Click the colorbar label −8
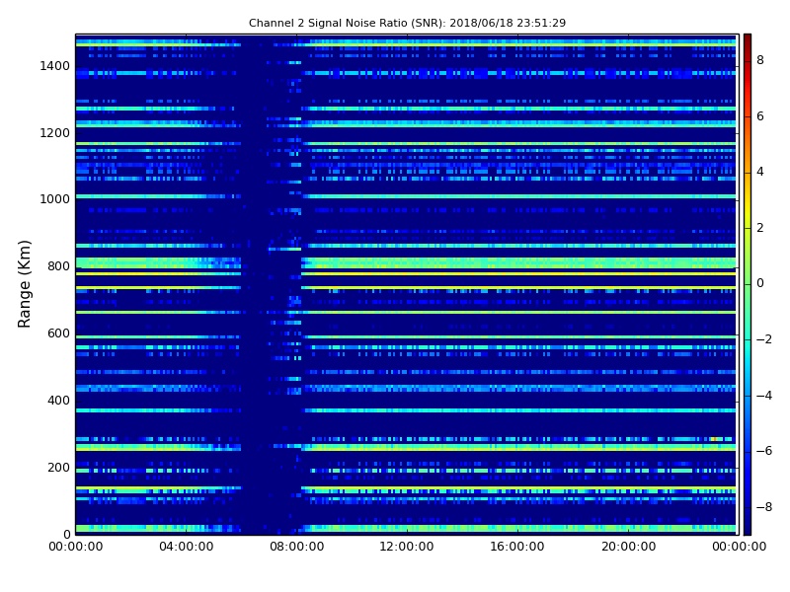This screenshot has height=592, width=790. pyautogui.click(x=764, y=507)
